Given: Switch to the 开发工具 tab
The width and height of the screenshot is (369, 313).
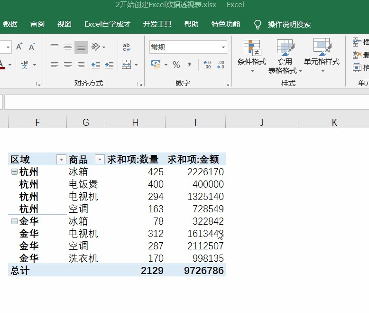Looking at the screenshot, I should tap(157, 24).
